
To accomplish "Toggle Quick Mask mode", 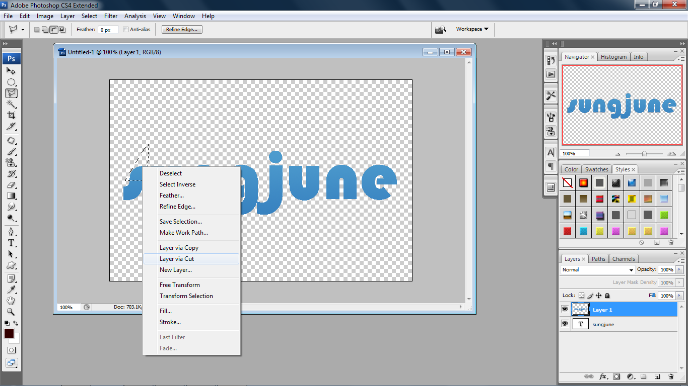I will click(11, 350).
